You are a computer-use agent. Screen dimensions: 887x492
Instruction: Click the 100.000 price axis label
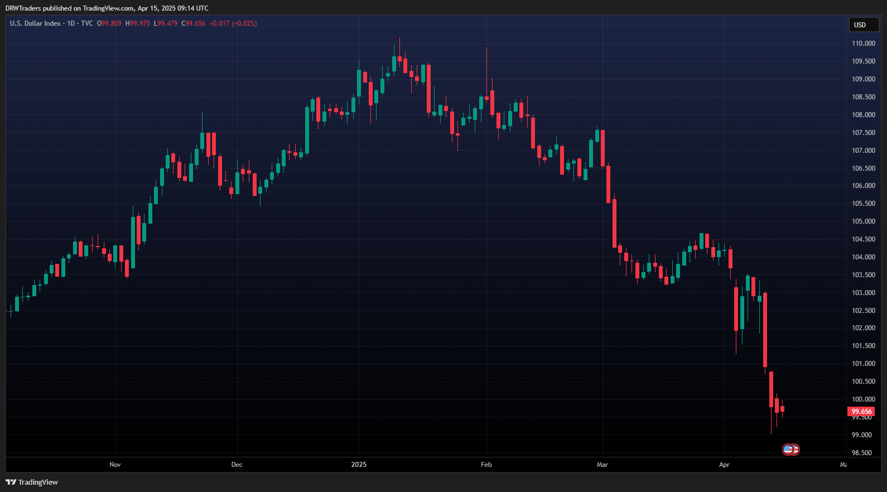coord(863,399)
